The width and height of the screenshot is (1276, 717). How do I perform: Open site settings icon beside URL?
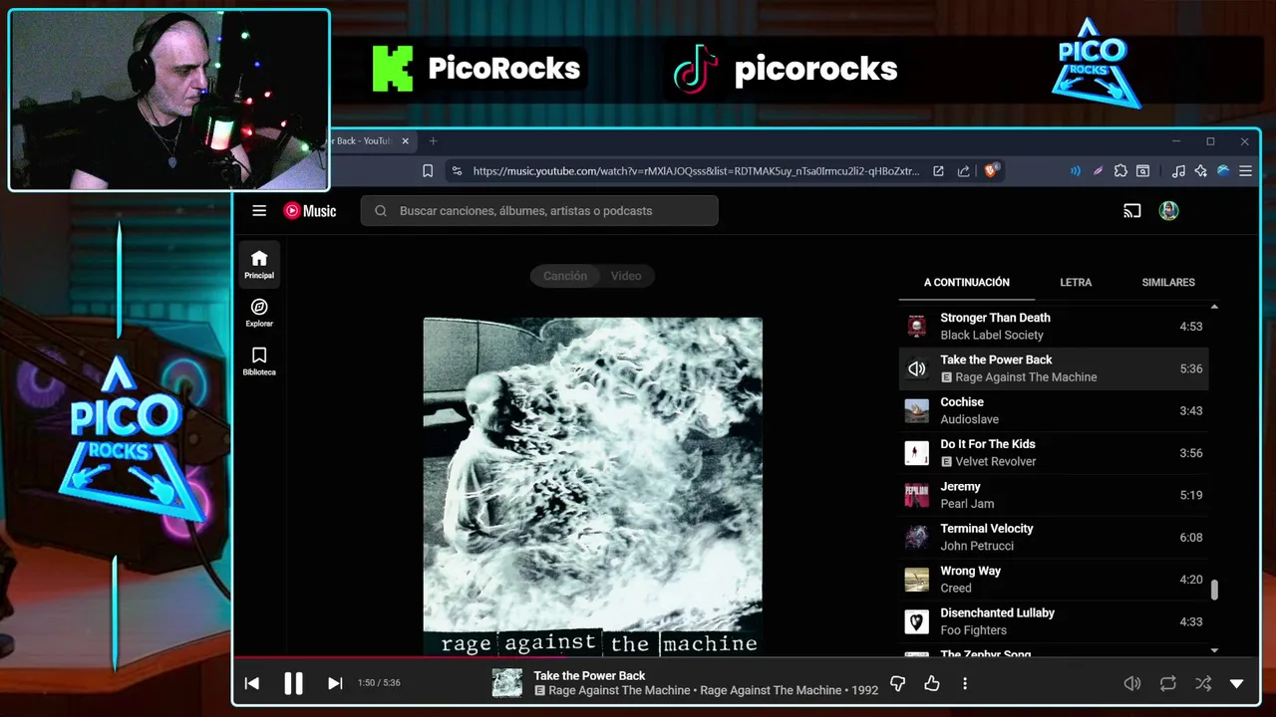tap(457, 171)
